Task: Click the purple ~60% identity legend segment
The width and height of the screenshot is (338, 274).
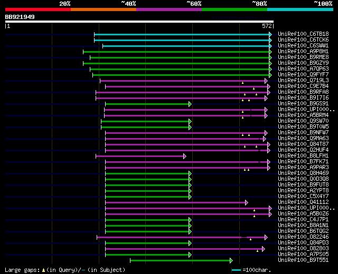Action: click(x=169, y=9)
